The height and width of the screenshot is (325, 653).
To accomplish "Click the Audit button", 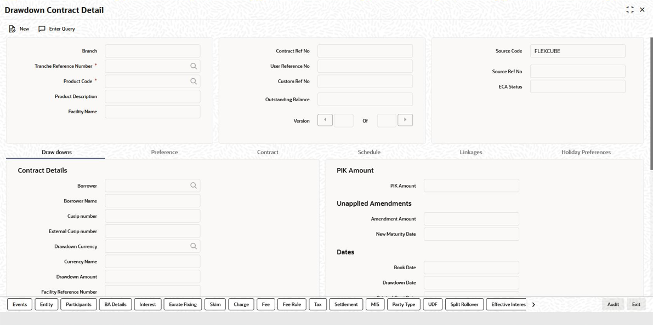I will pyautogui.click(x=612, y=304).
